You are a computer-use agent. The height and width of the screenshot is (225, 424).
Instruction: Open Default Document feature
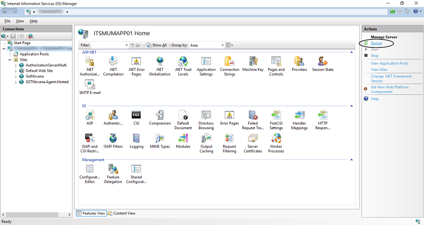(x=183, y=120)
